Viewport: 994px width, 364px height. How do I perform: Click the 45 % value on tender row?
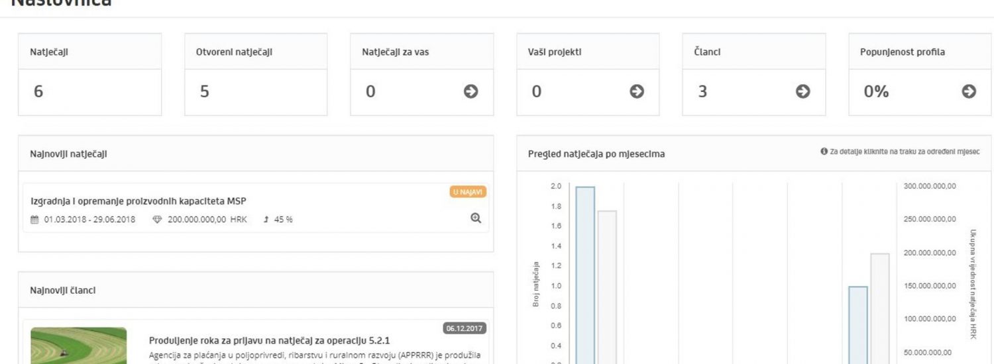coord(283,220)
